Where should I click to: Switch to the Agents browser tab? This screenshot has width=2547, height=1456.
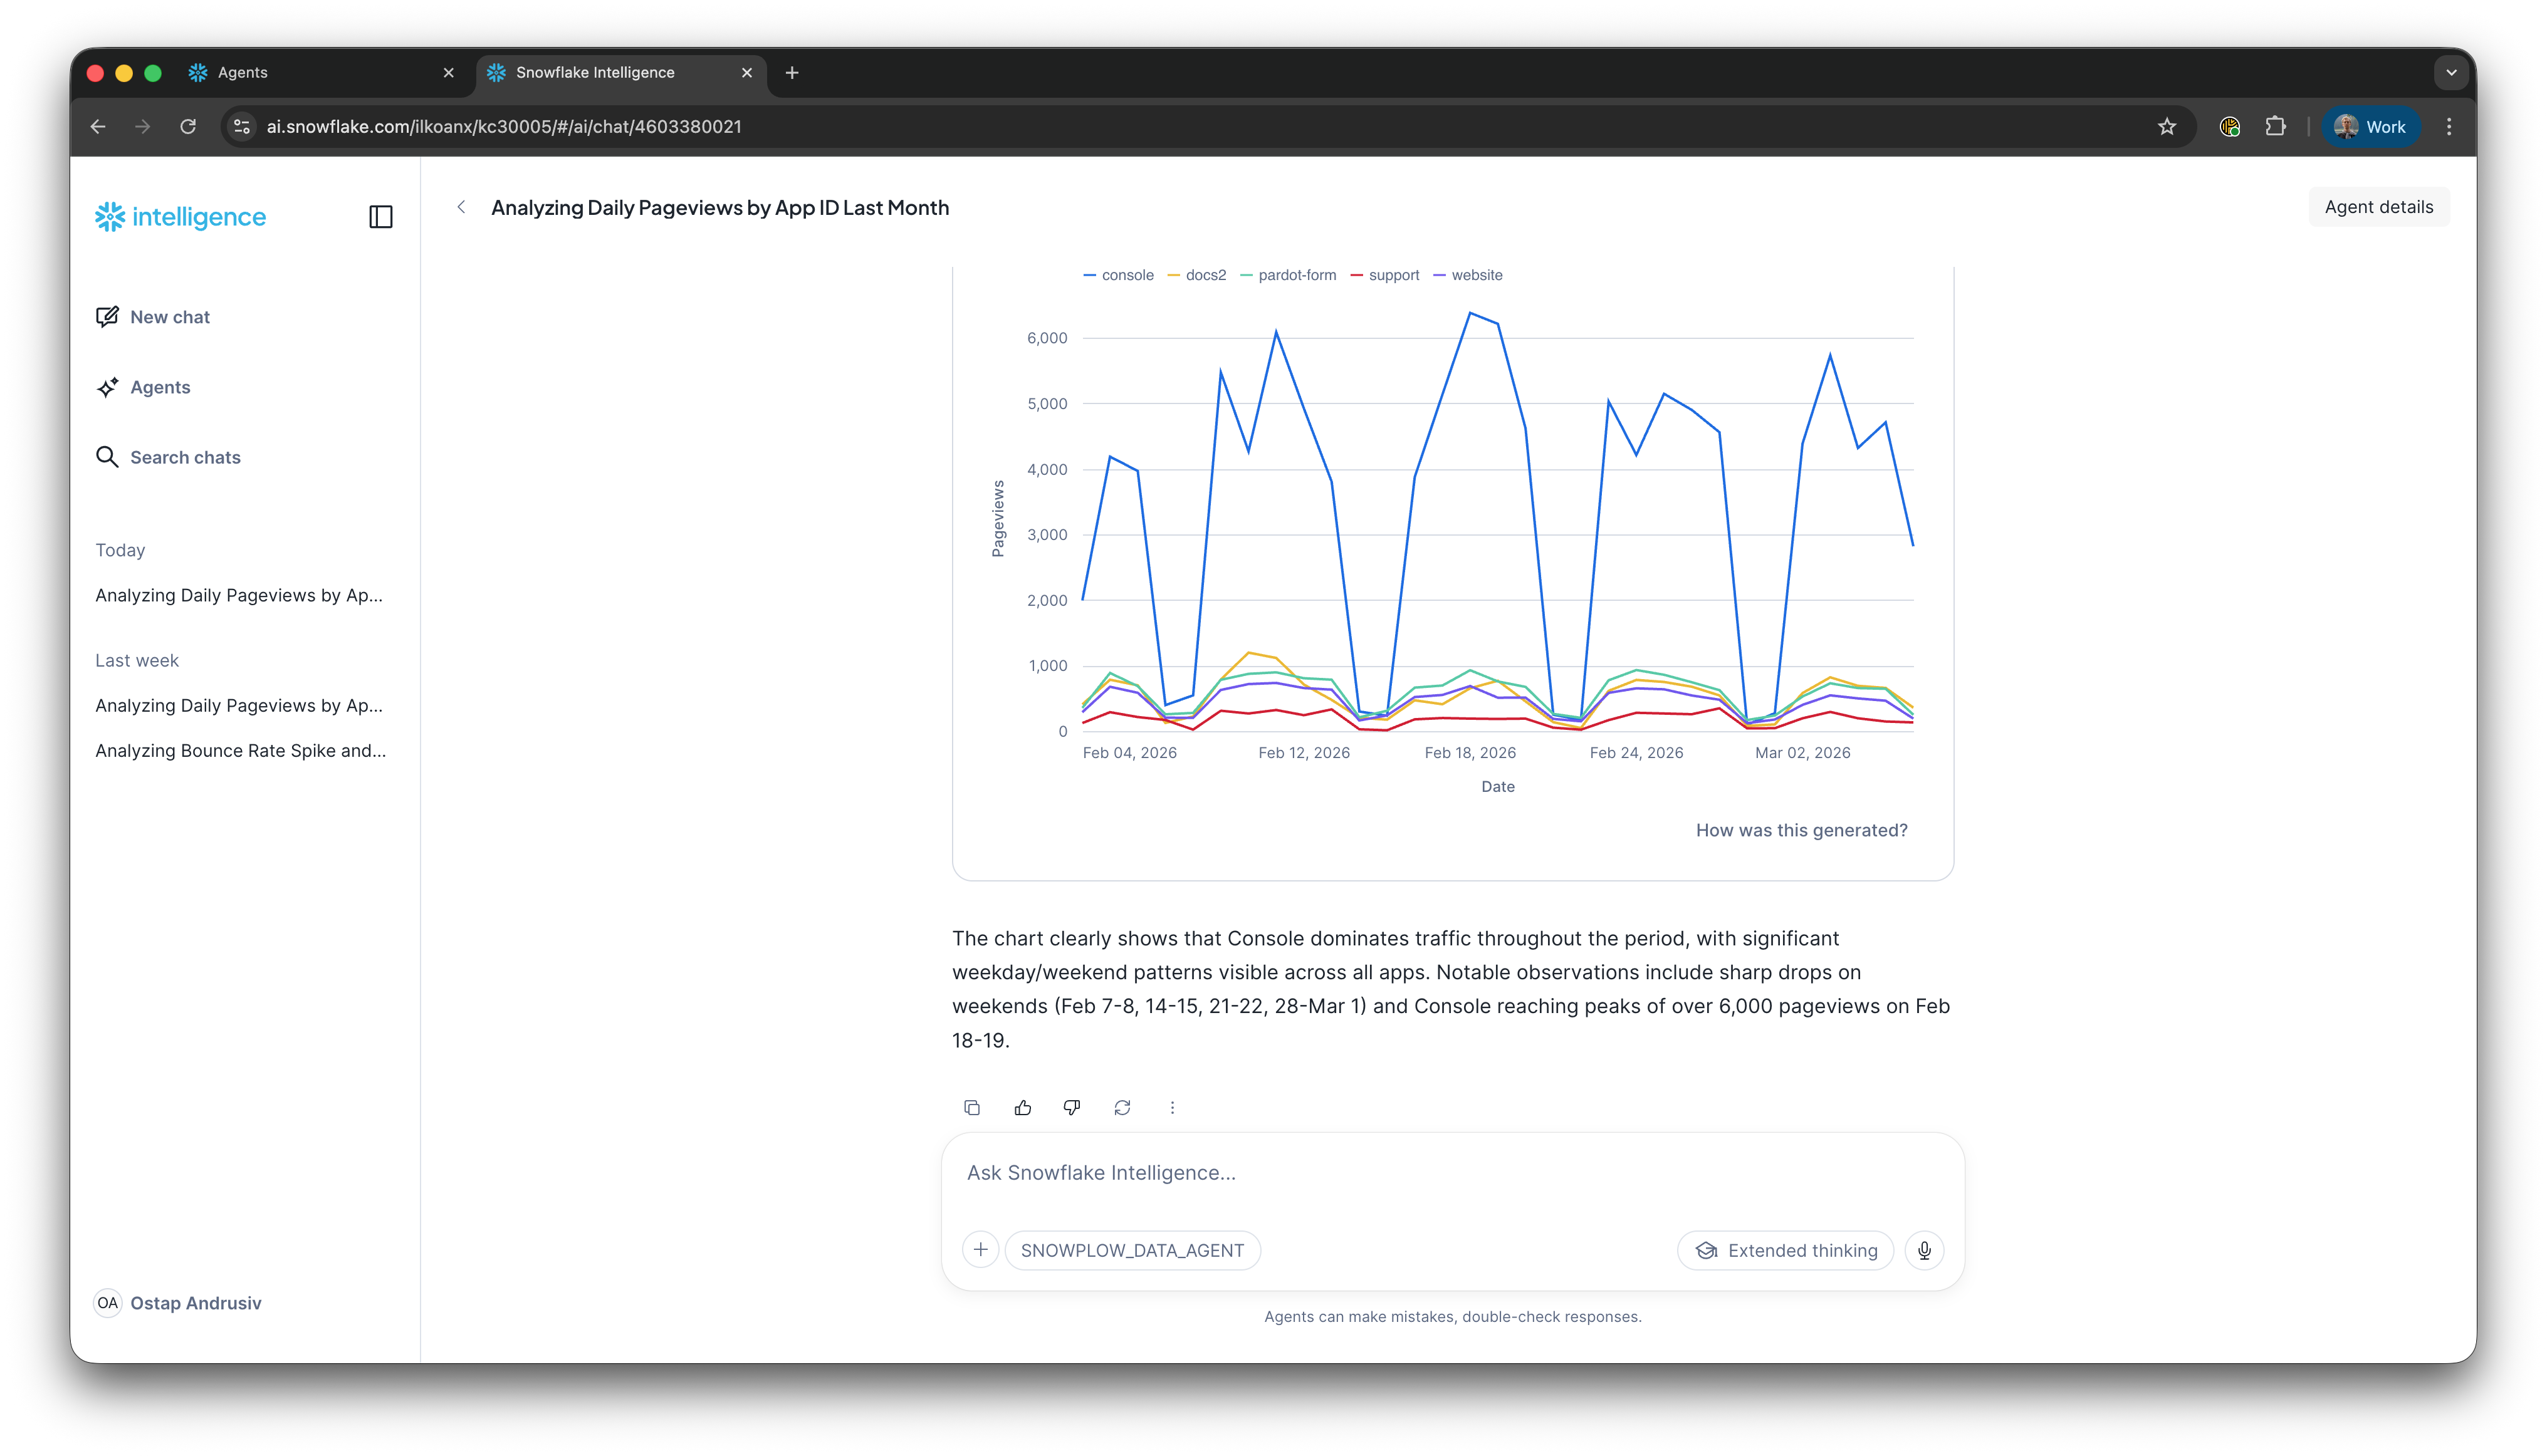click(x=310, y=73)
